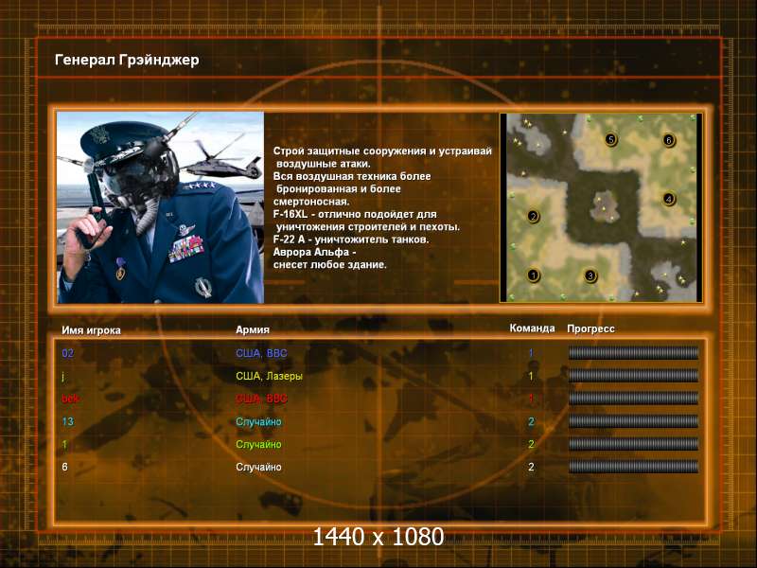Click start position 5 marker on minimap
Image resolution: width=757 pixels, height=568 pixels.
(x=610, y=139)
